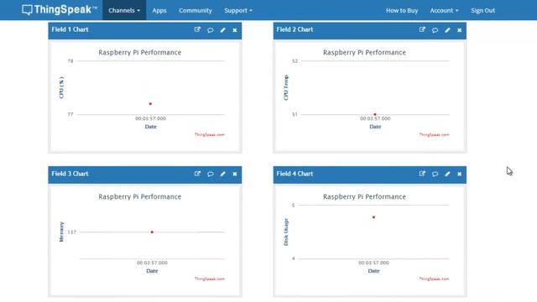Open Field 4 Chart in new window
Viewport: 537px width, 302px height.
tap(422, 174)
